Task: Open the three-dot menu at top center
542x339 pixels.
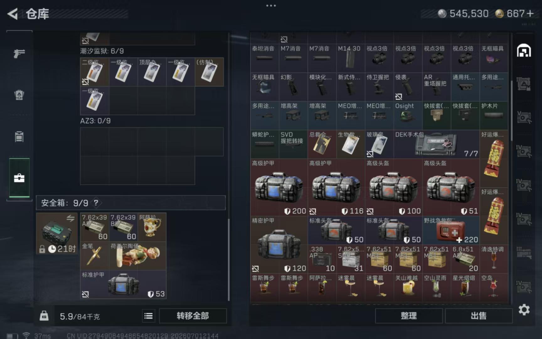Action: pyautogui.click(x=271, y=5)
